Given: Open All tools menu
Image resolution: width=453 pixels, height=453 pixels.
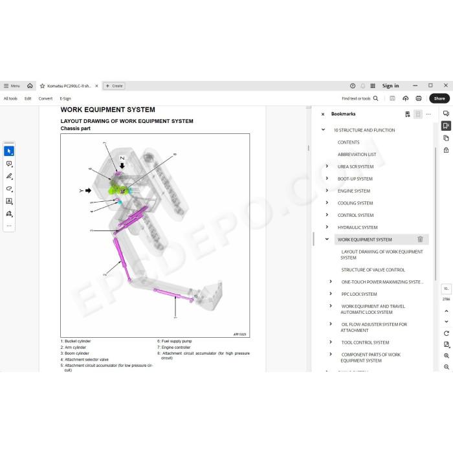Looking at the screenshot, I should pyautogui.click(x=10, y=98).
